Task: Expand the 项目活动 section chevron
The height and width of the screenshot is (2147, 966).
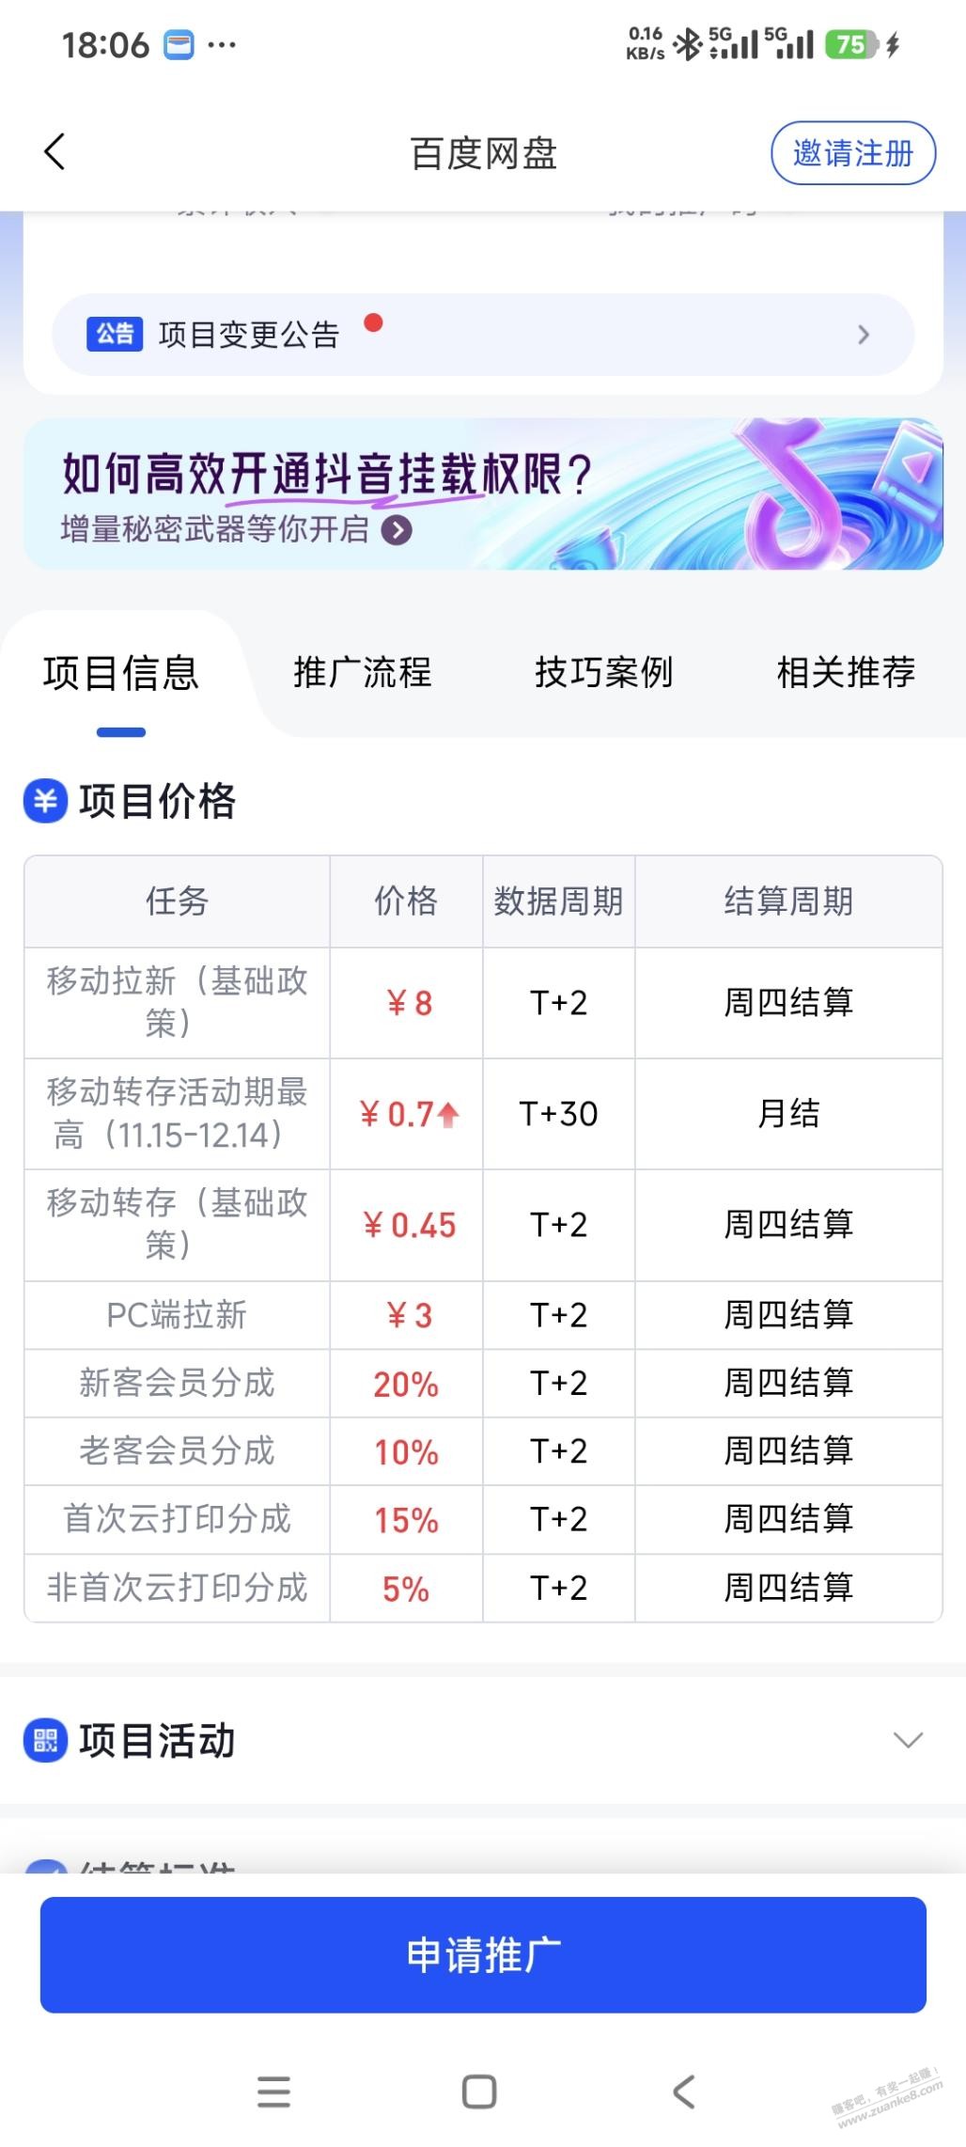Action: pos(907,1740)
